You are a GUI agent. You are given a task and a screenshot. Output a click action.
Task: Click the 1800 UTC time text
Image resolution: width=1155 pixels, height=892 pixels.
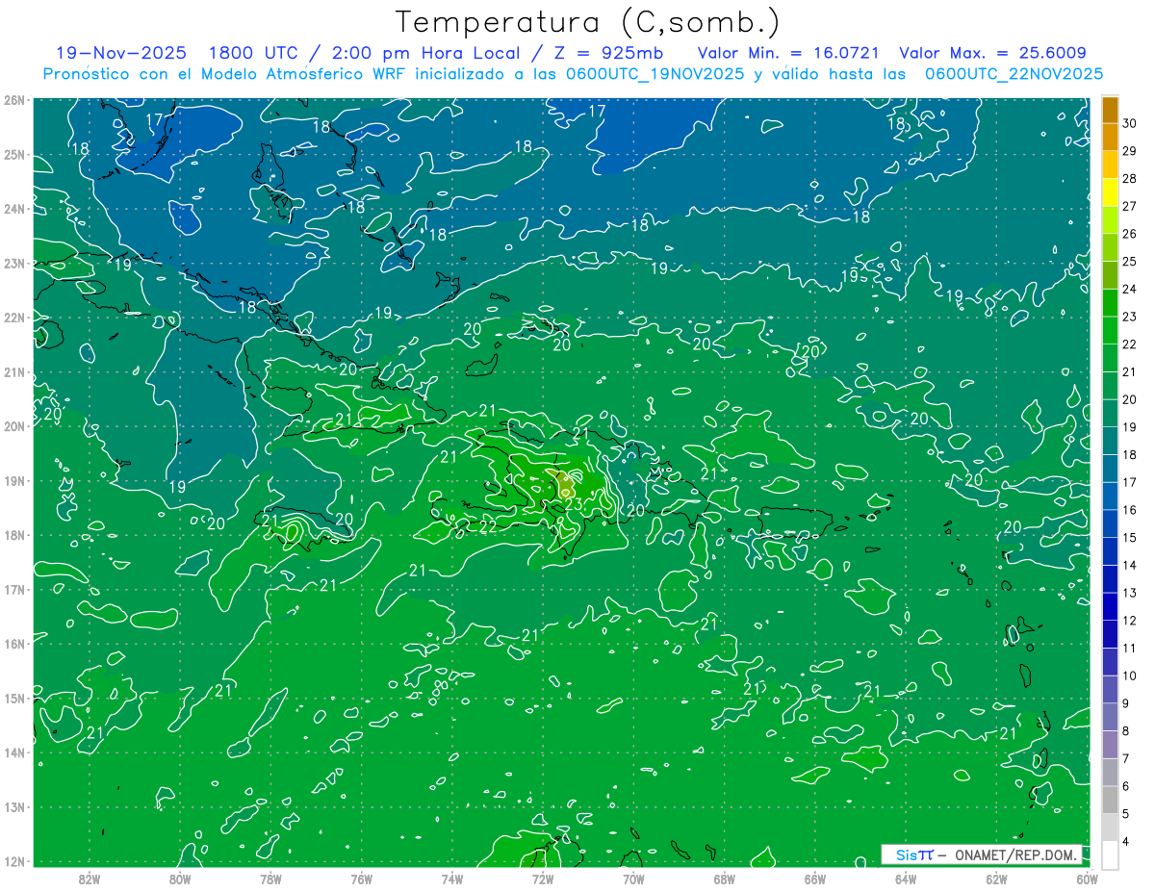coord(253,53)
